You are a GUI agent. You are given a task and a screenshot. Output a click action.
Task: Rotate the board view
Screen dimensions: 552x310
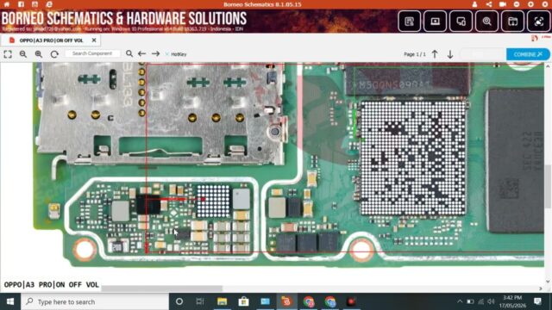[x=54, y=54]
